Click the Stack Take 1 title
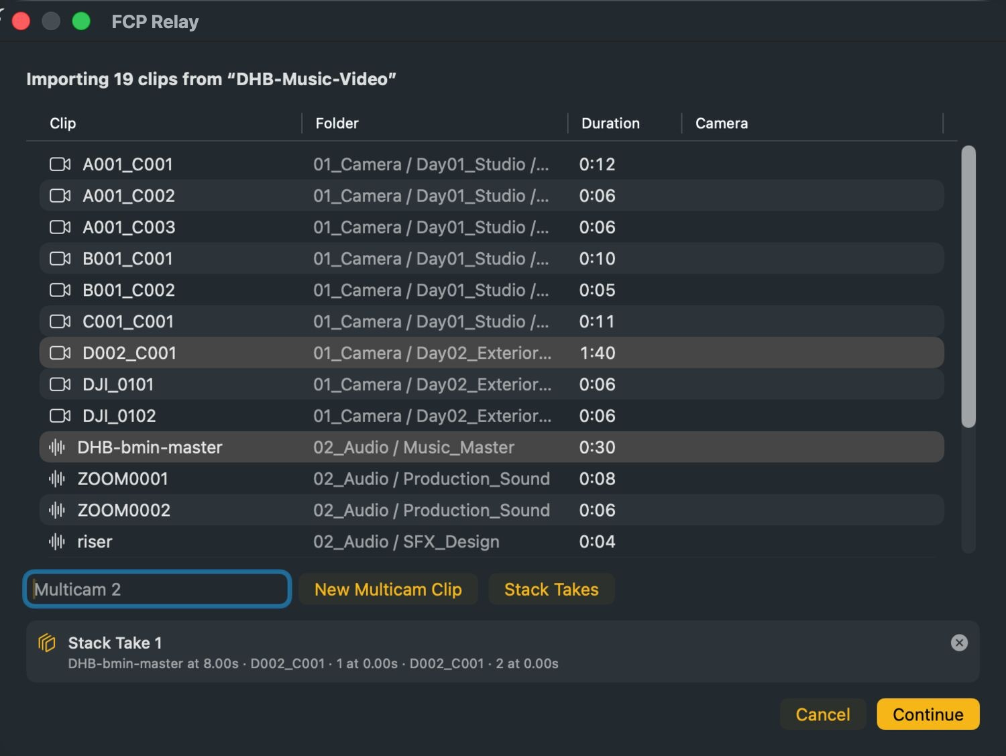 [x=115, y=643]
